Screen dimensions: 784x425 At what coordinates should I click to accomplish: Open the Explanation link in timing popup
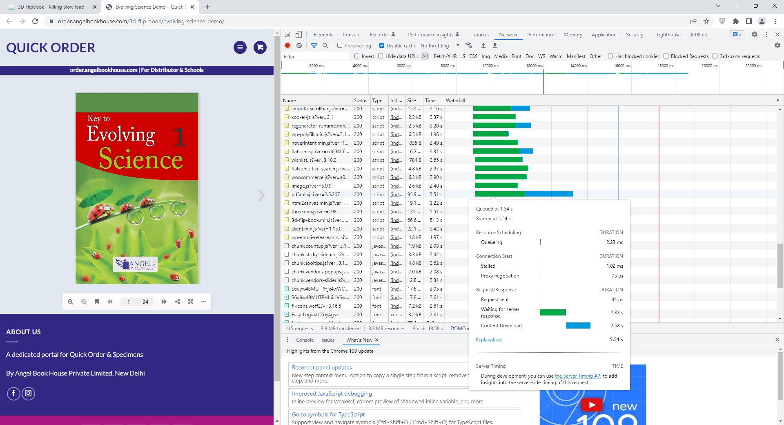(x=488, y=340)
